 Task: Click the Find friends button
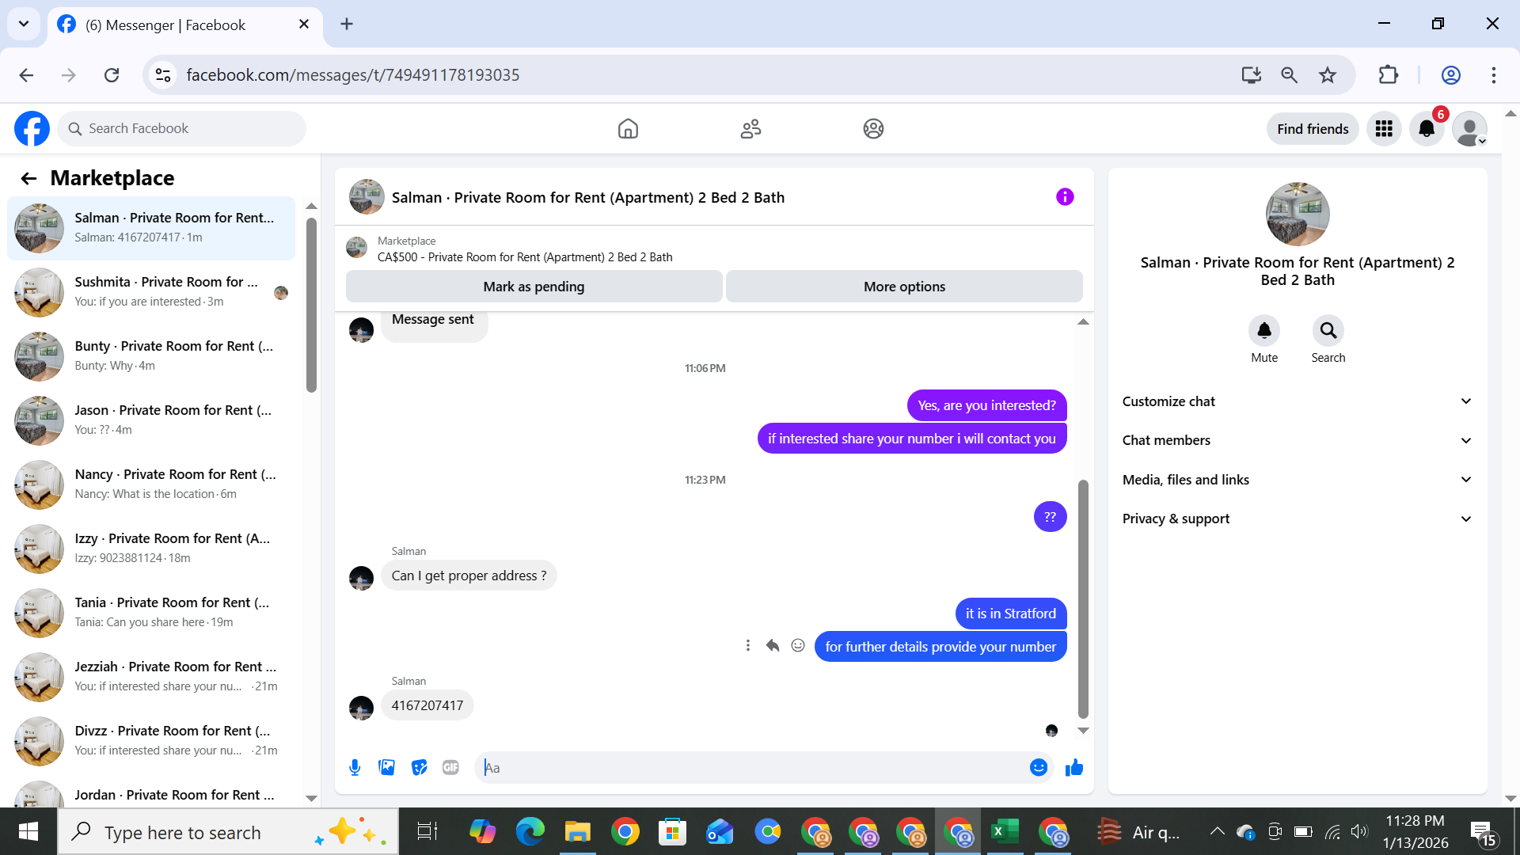[1312, 129]
